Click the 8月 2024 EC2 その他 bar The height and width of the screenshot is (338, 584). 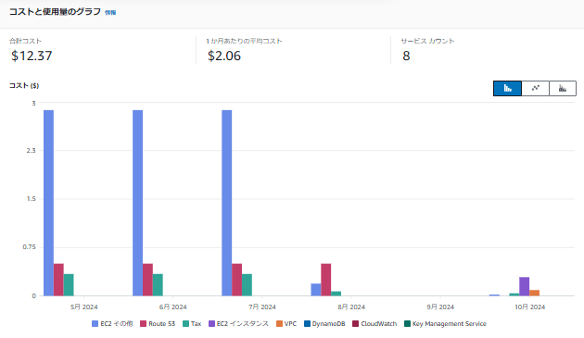pos(316,290)
